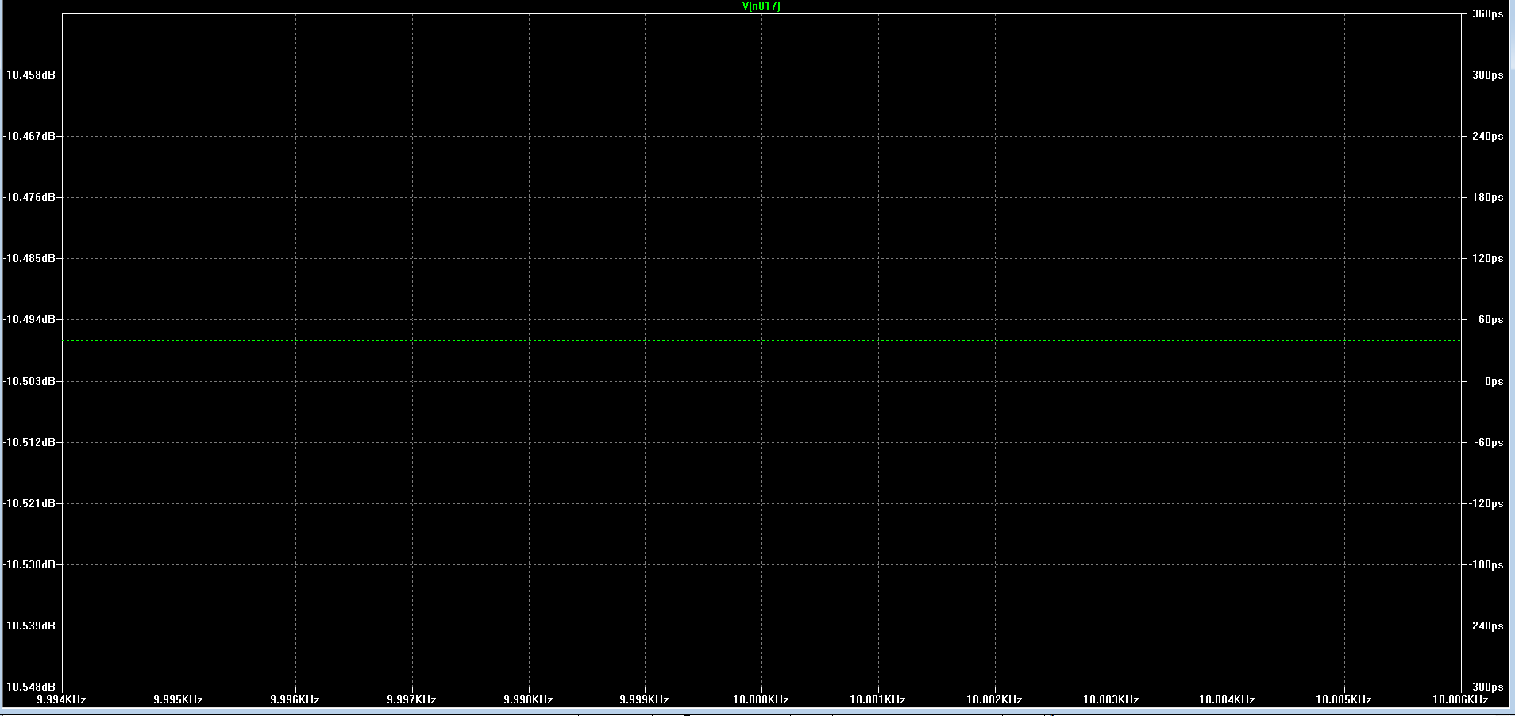Select the 180ps right axis label

[x=1488, y=197]
